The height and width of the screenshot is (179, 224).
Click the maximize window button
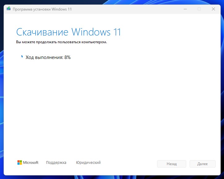coord(199,9)
